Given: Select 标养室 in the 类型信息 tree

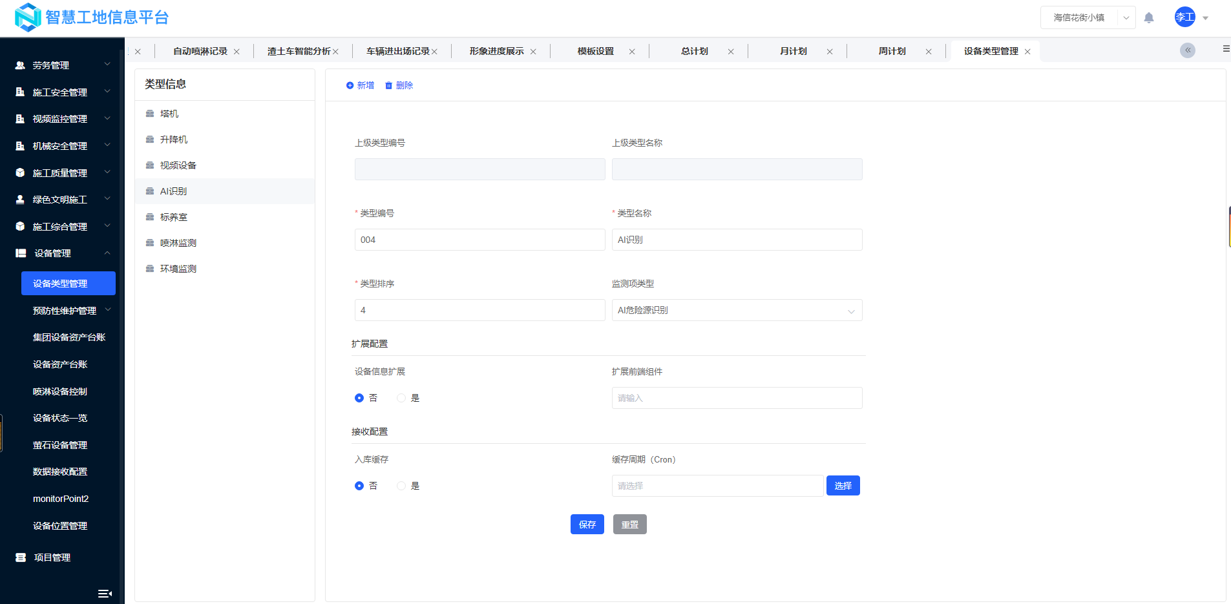Looking at the screenshot, I should tap(225, 217).
